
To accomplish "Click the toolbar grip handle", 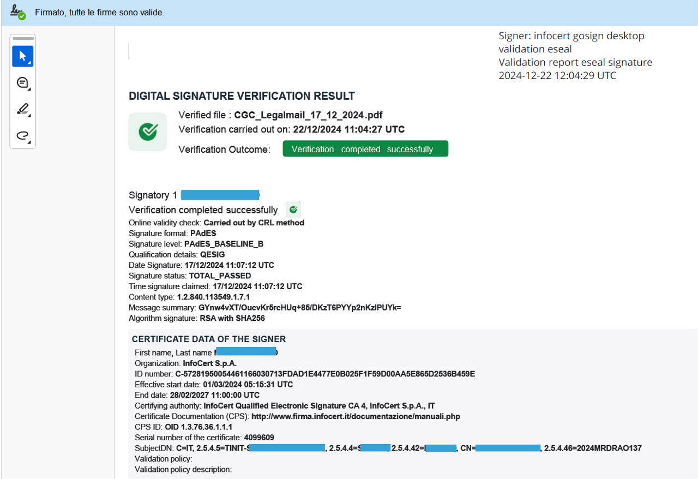I will [22, 39].
